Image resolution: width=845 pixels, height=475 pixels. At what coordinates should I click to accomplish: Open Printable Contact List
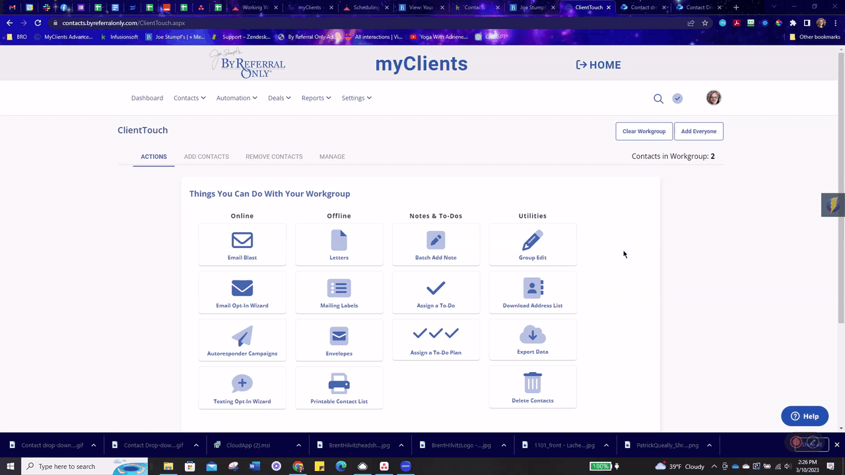coord(339,389)
